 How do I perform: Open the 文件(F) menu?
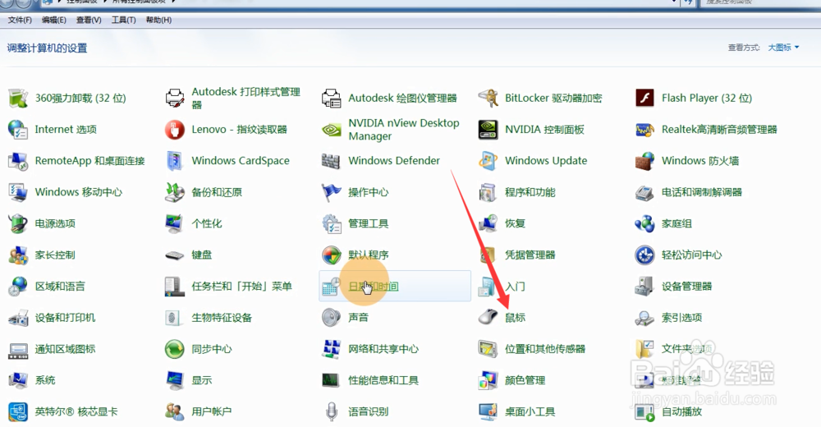[20, 20]
